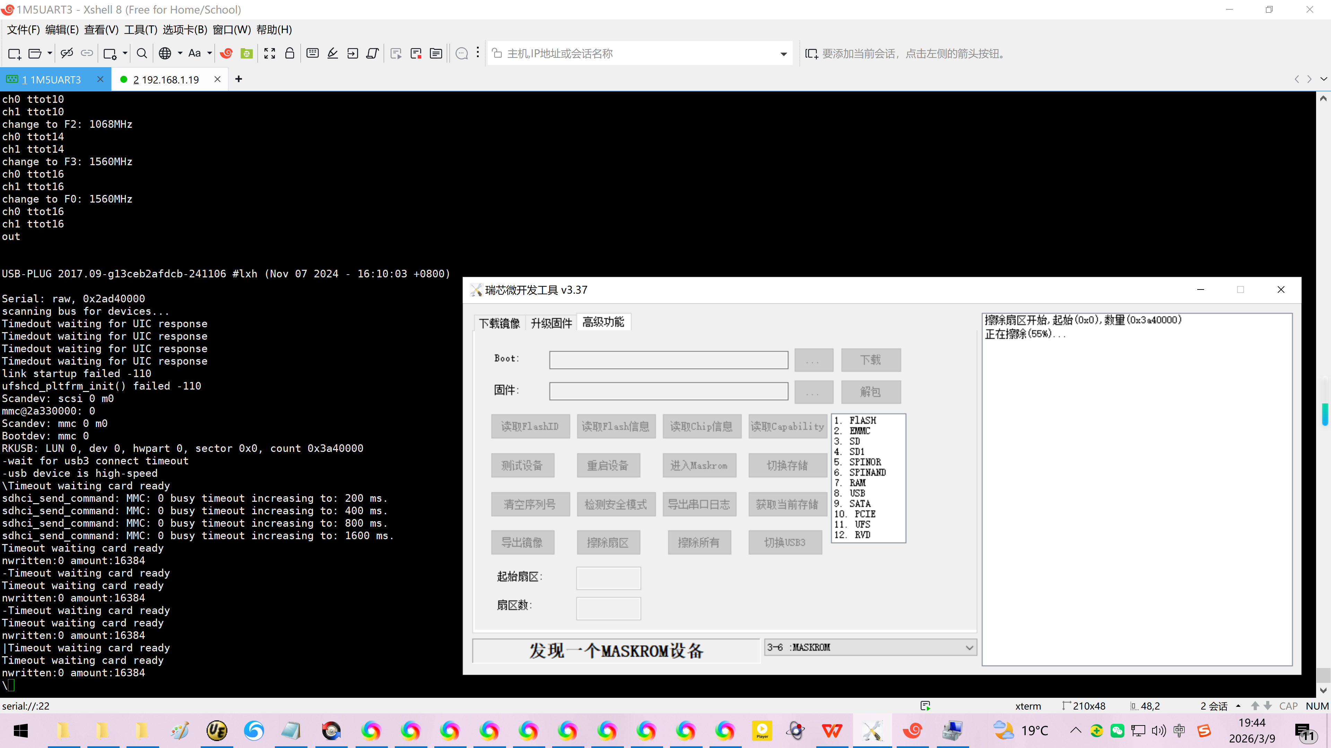
Task: Switch to the 下载镜像 tab
Action: click(x=499, y=323)
